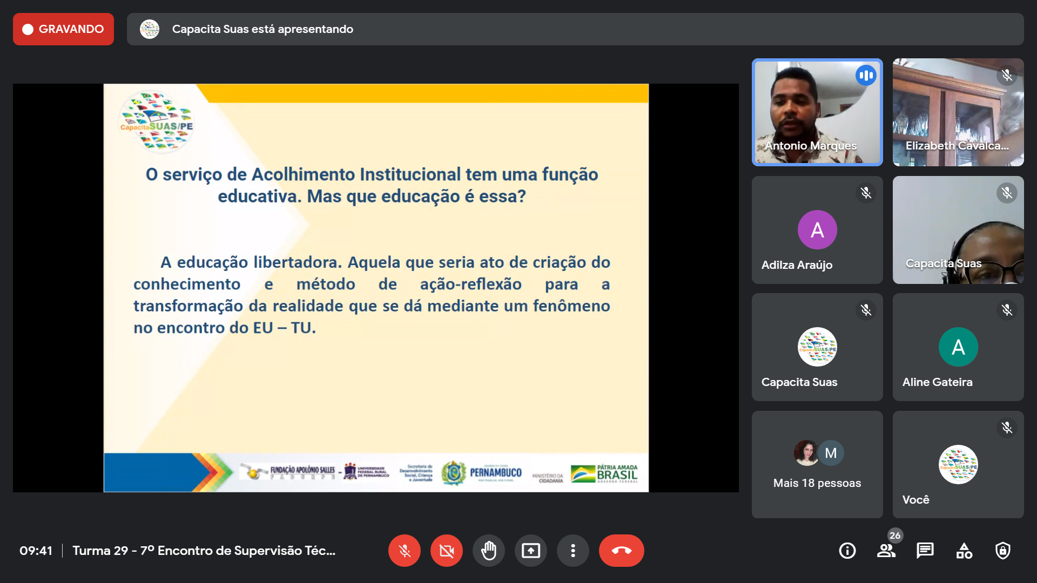Click Adilza Araújo muted mic icon
Screen dimensions: 1037x583
pos(866,193)
